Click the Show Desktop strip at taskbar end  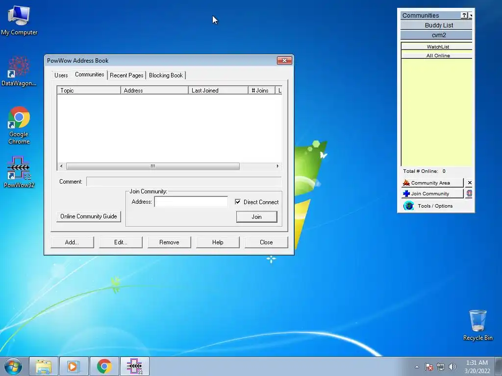pyautogui.click(x=499, y=366)
